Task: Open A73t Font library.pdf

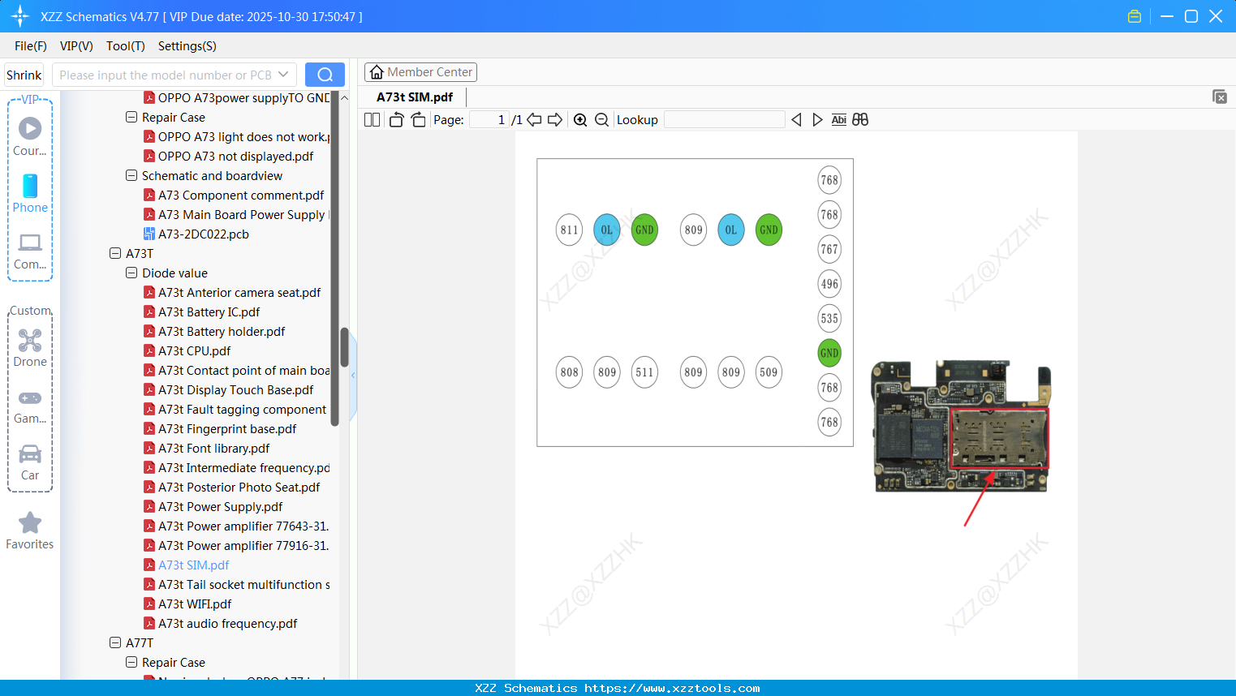Action: pyautogui.click(x=213, y=449)
